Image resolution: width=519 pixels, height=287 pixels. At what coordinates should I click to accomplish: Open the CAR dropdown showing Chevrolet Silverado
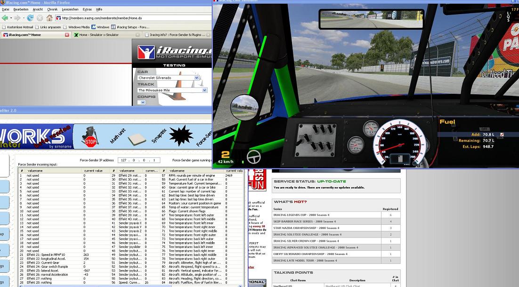click(x=168, y=78)
